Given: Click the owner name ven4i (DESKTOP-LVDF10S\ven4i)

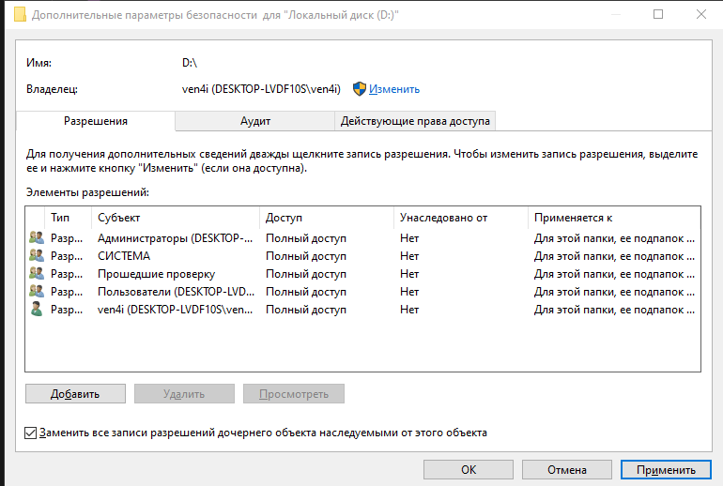Looking at the screenshot, I should tap(261, 89).
